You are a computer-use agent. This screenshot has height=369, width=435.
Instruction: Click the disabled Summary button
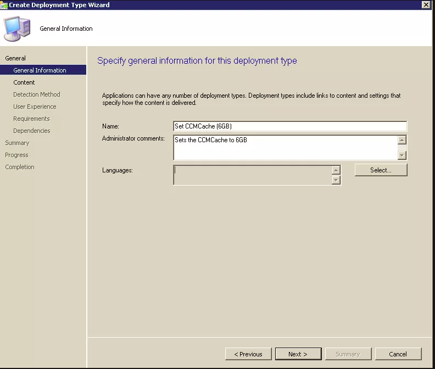348,354
